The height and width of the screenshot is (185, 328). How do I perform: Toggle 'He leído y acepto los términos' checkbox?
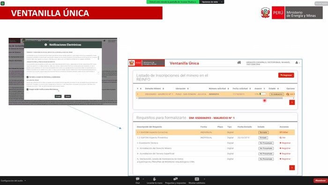pyautogui.click(x=27, y=77)
